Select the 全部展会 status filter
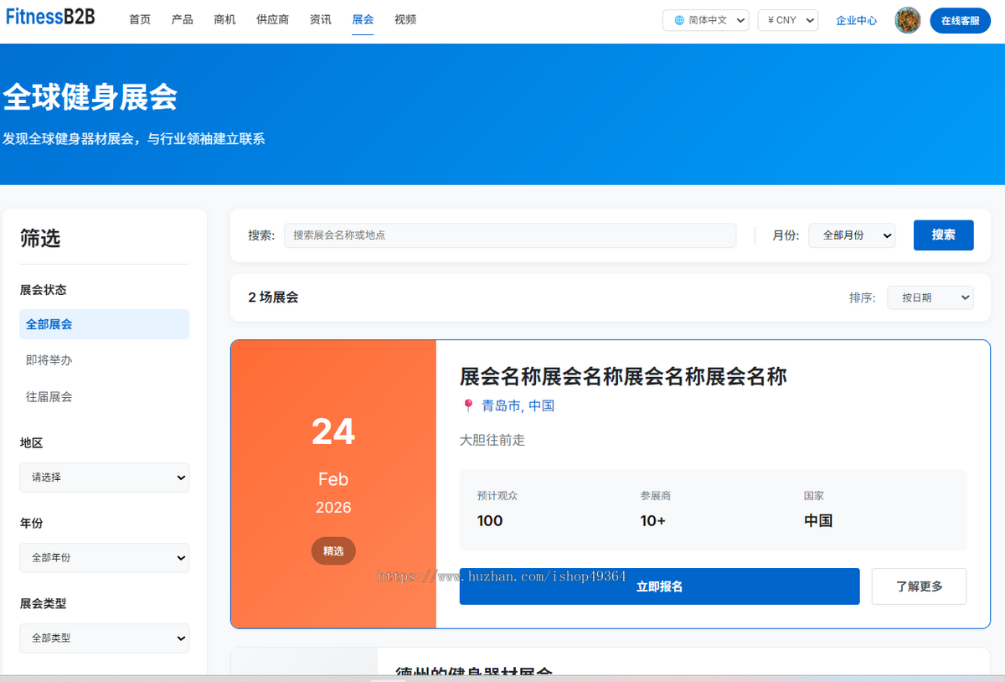 coord(105,324)
